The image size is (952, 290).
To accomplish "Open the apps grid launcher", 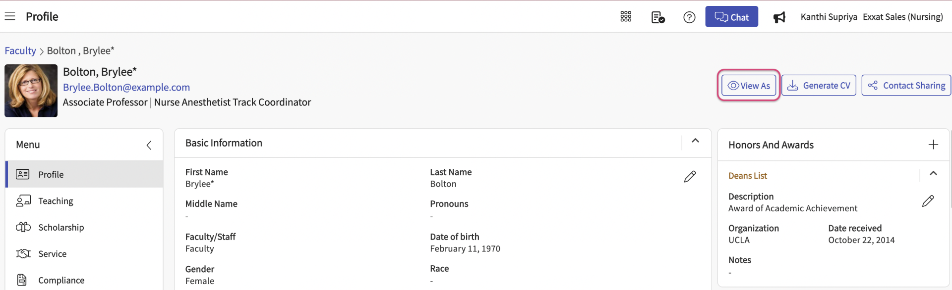I will click(x=626, y=17).
